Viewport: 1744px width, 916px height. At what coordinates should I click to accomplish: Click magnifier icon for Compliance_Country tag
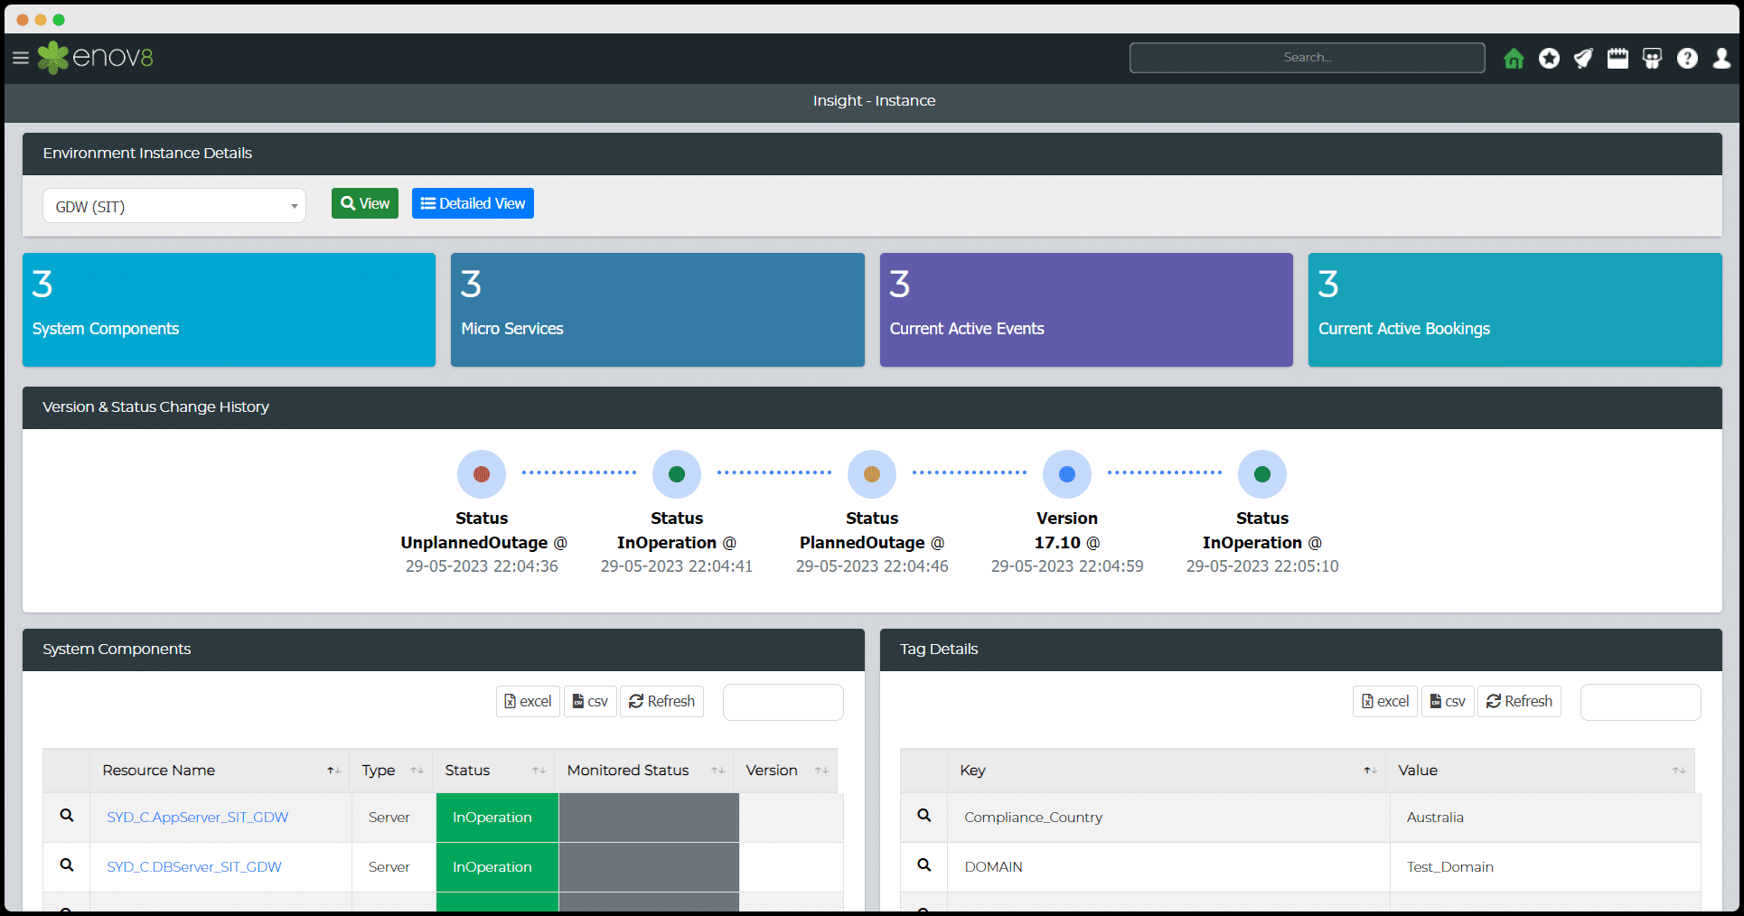pyautogui.click(x=924, y=816)
